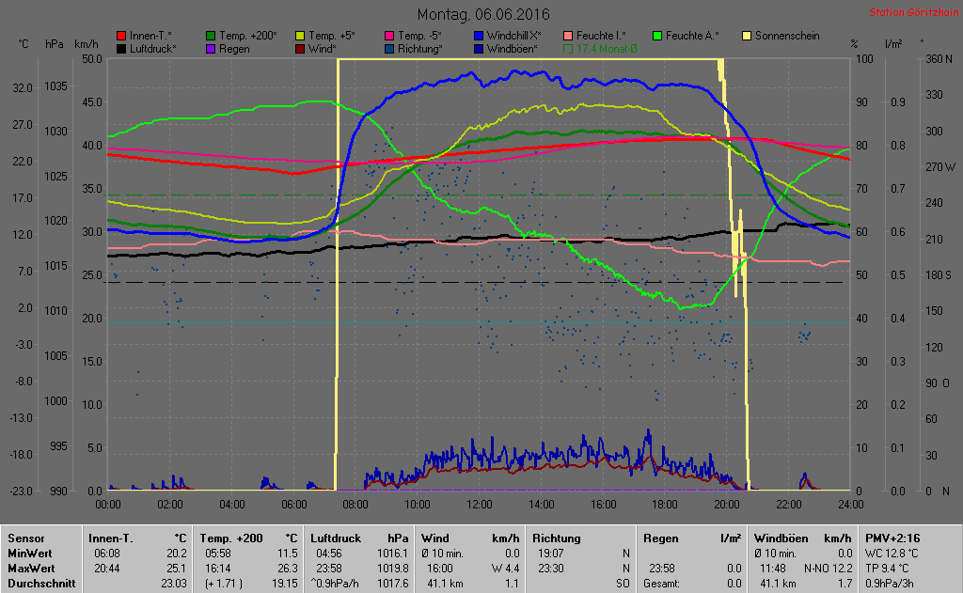Click the wind max value W 4.4

[x=505, y=569]
